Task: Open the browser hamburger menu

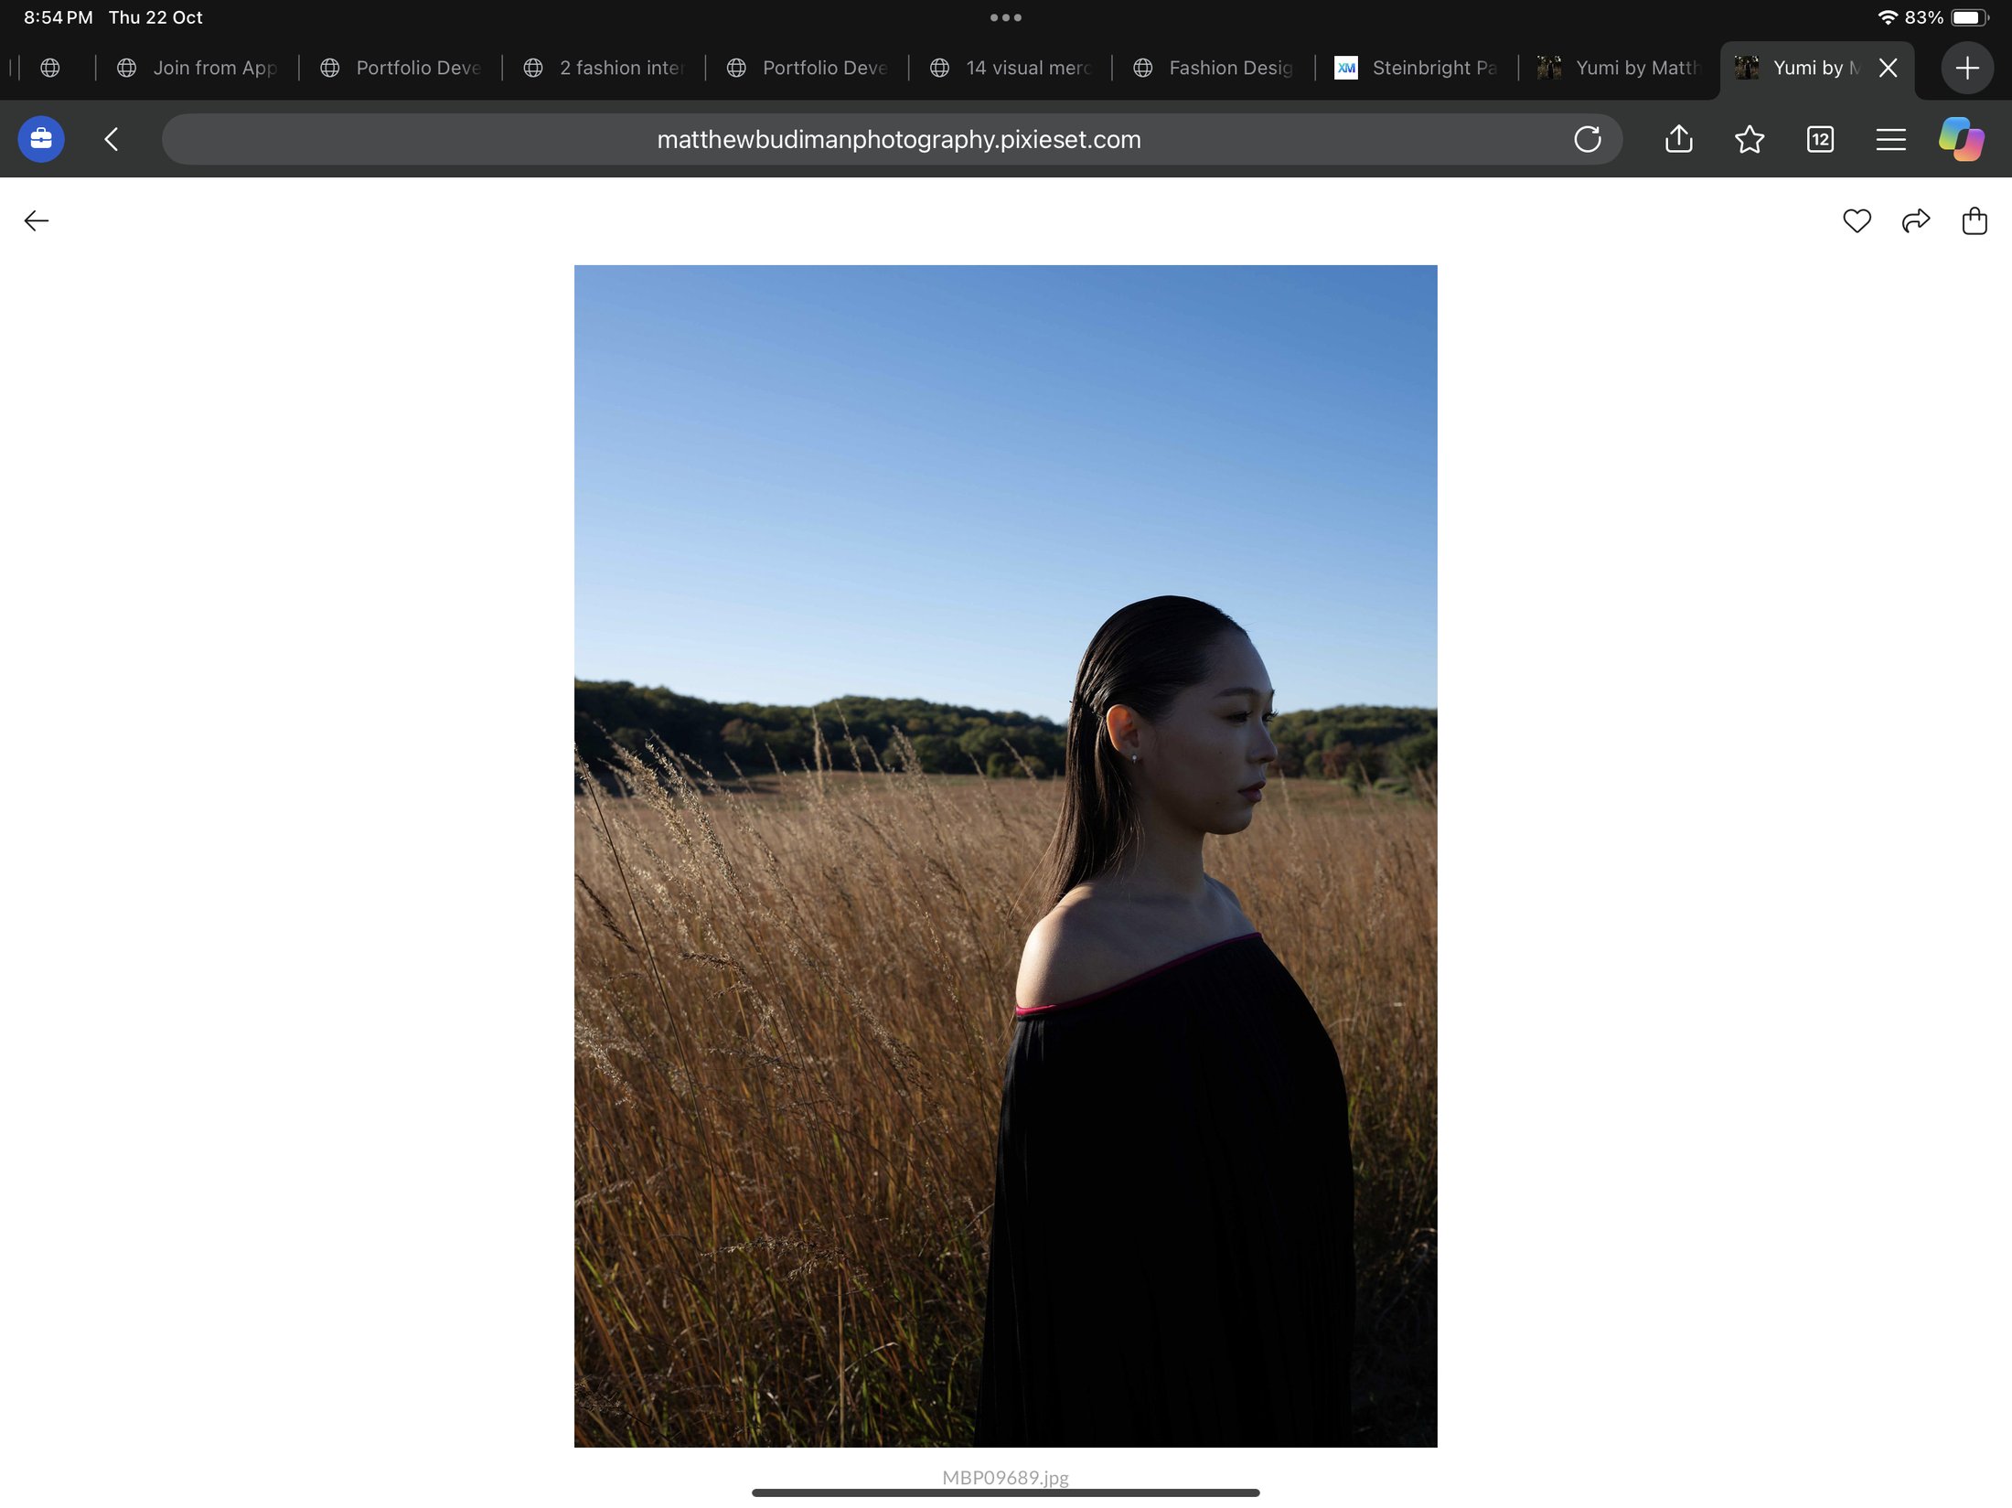Action: [1890, 139]
